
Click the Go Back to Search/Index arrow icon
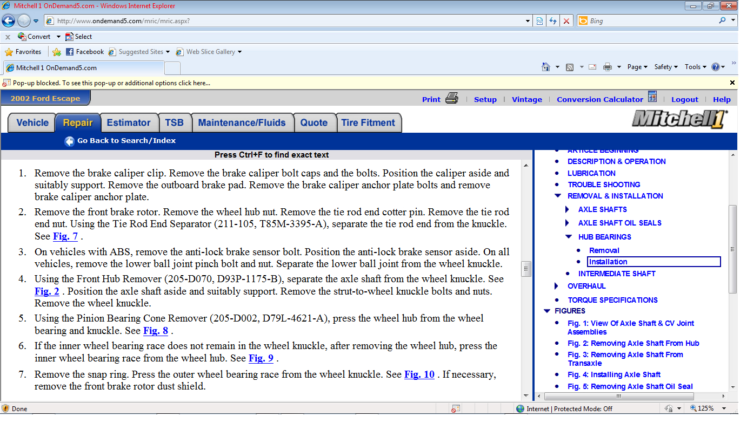click(x=69, y=141)
